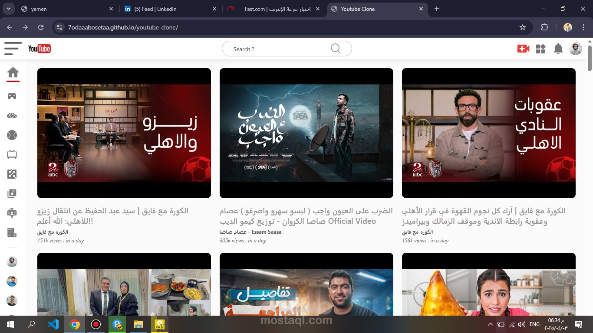The height and width of the screenshot is (333, 593).
Task: Show hidden system tray icons
Action: click(491, 324)
